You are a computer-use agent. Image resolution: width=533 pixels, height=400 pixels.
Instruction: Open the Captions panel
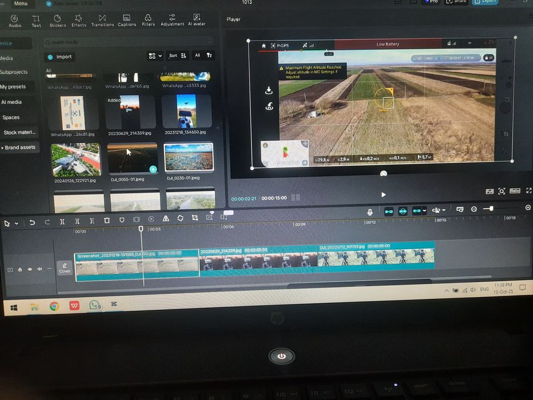click(x=127, y=21)
